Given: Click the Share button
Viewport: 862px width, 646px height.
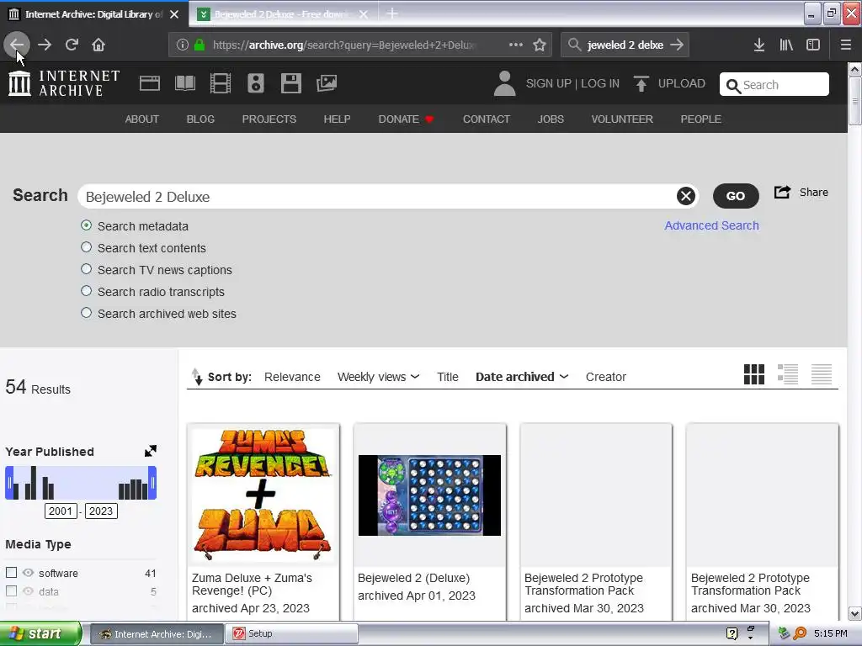Looking at the screenshot, I should (801, 193).
